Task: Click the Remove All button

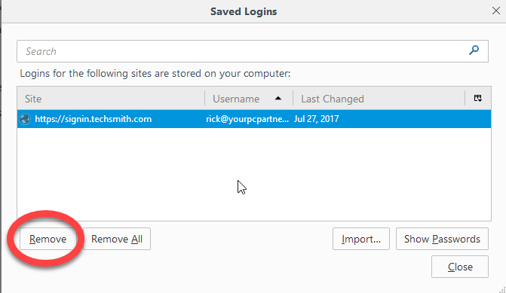Action: [x=117, y=239]
